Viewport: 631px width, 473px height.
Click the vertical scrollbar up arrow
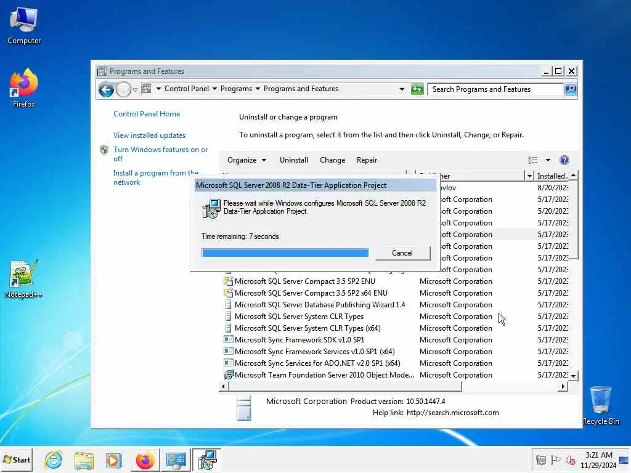point(573,176)
